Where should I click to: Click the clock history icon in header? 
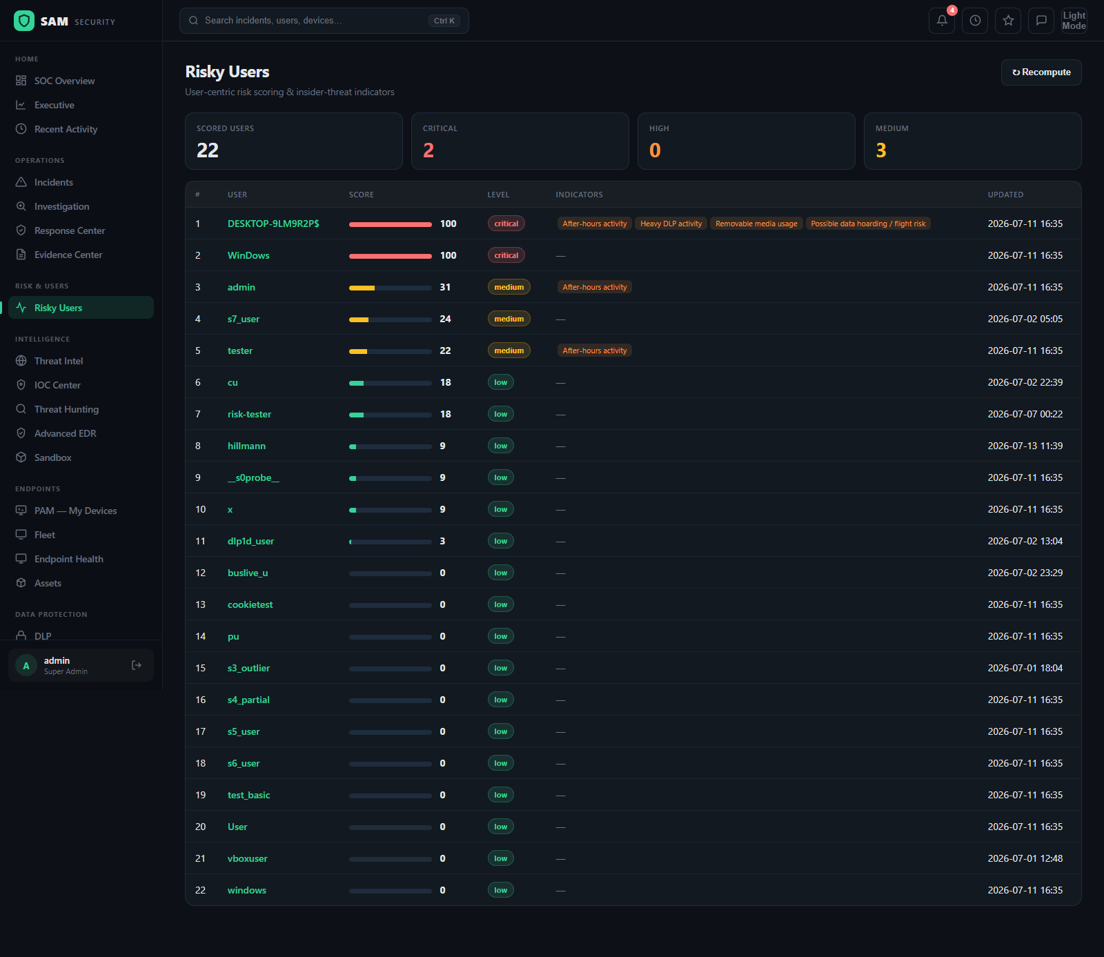pyautogui.click(x=975, y=21)
